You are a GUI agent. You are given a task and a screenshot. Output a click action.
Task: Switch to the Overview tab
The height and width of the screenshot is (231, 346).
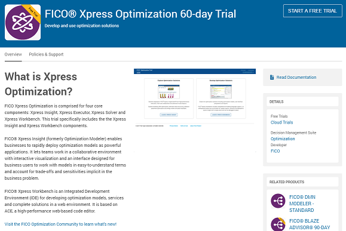[13, 54]
